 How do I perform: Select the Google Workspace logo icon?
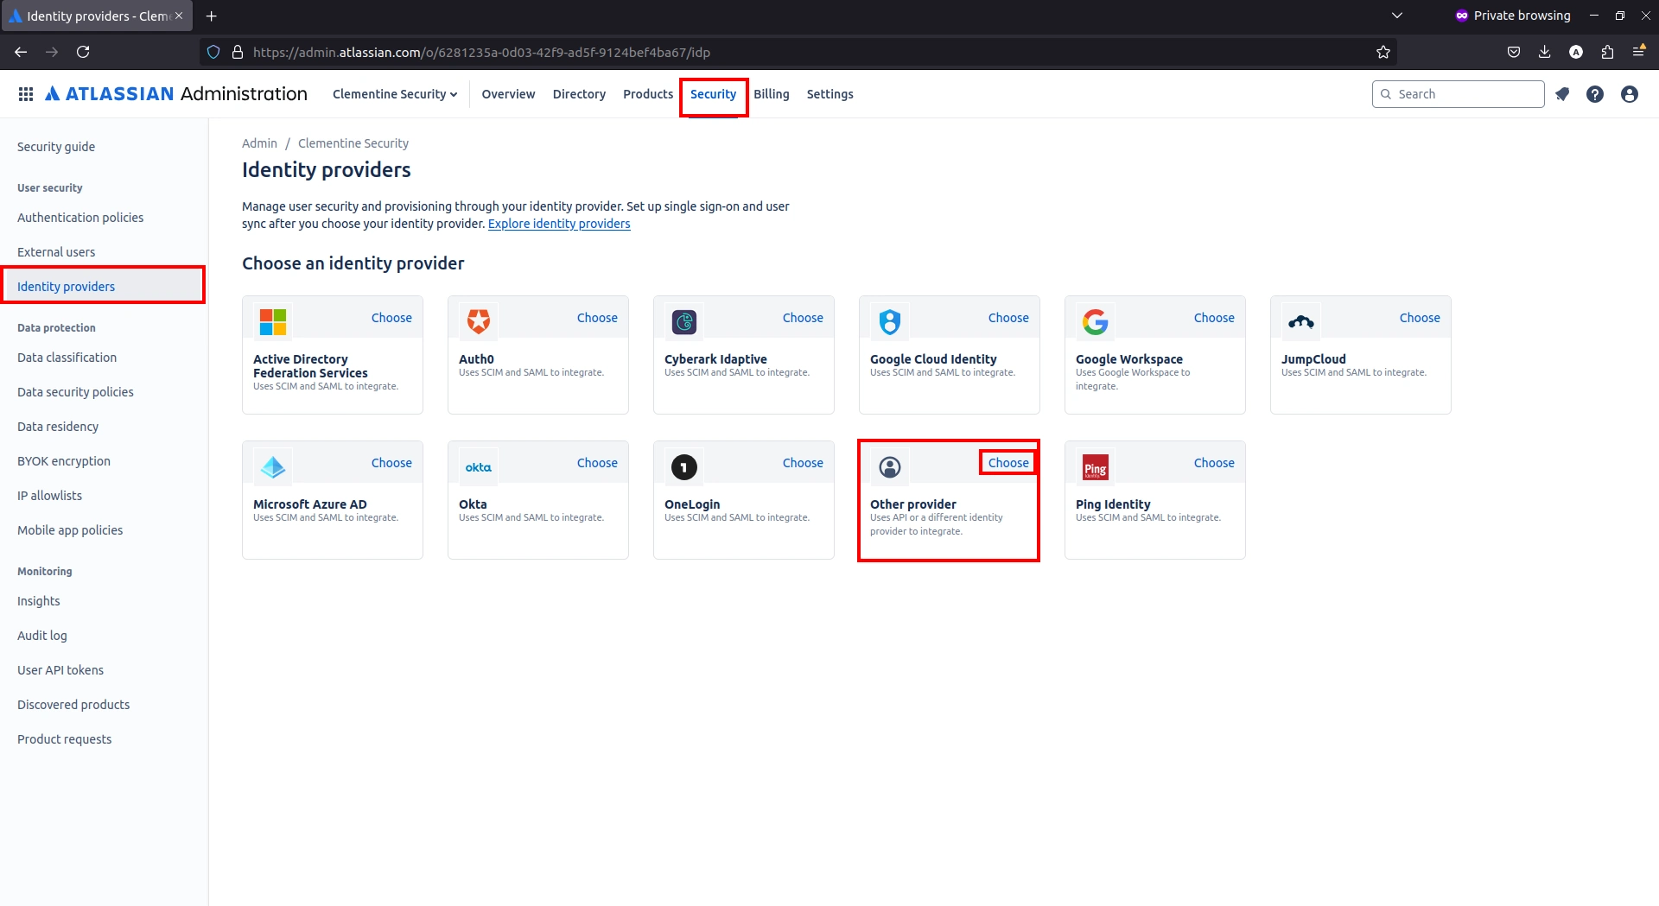[x=1095, y=321]
